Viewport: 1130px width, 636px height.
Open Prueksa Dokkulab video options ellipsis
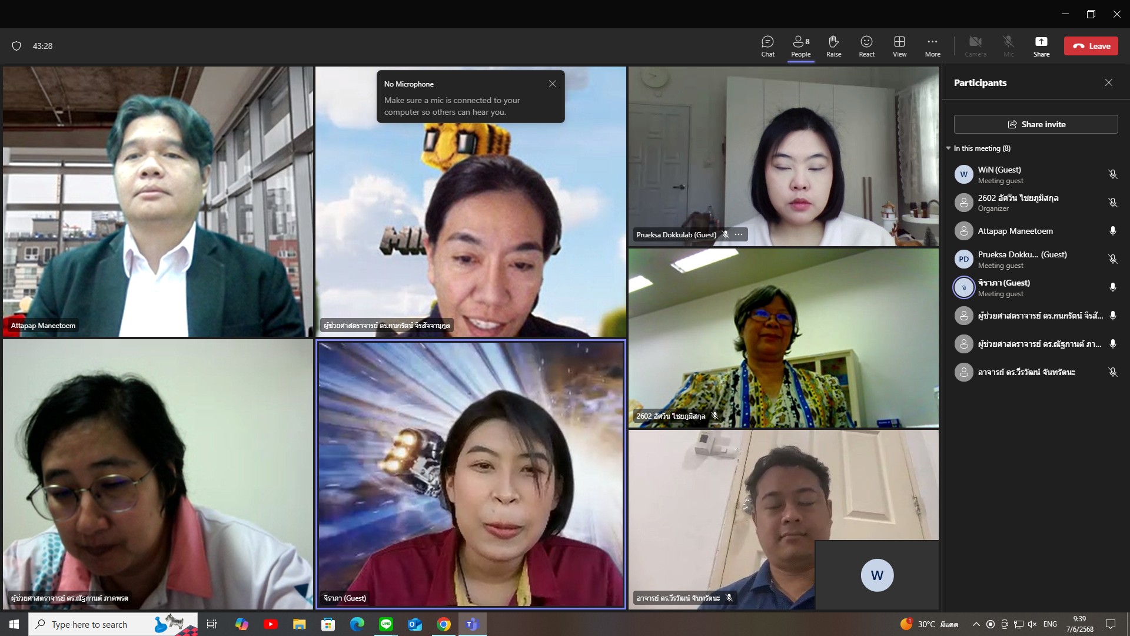coord(739,234)
